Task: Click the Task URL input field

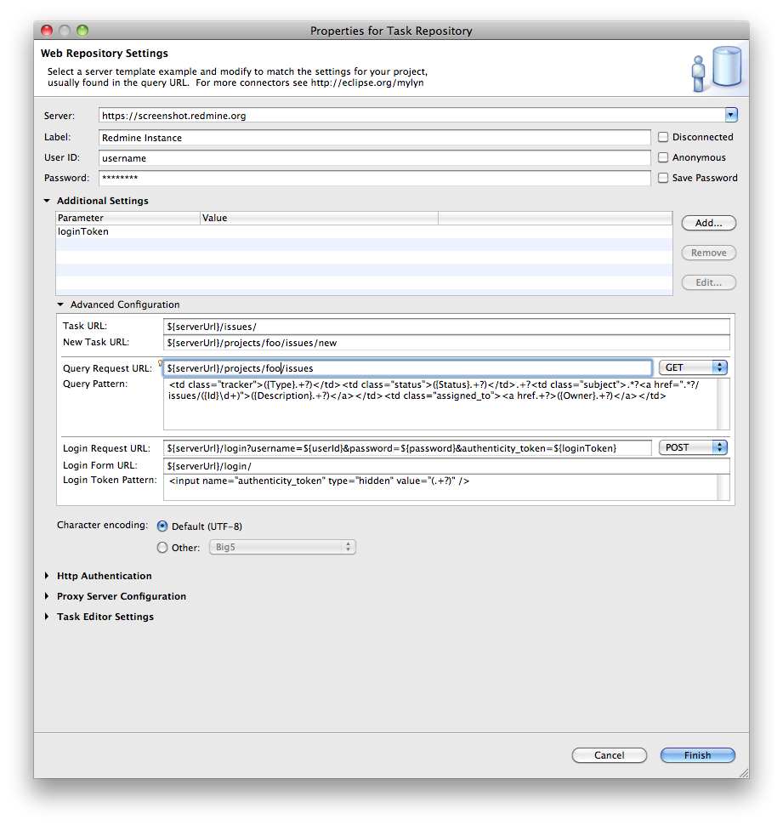Action: coord(446,327)
